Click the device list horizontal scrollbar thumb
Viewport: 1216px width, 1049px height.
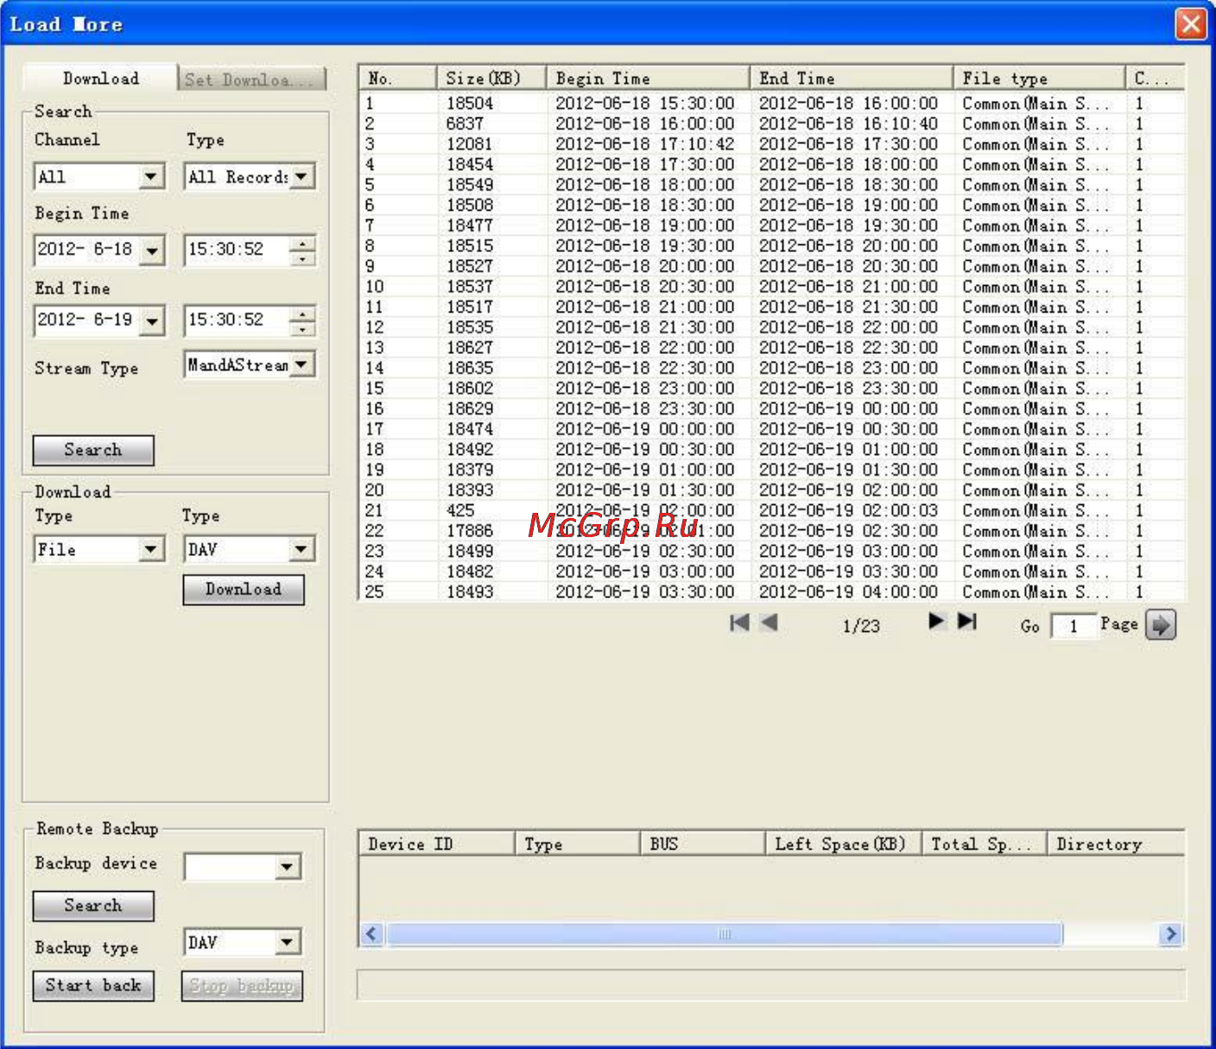725,934
